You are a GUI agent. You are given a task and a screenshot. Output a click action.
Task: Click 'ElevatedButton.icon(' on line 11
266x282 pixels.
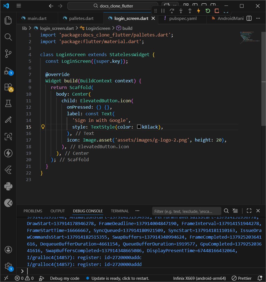coord(107,101)
